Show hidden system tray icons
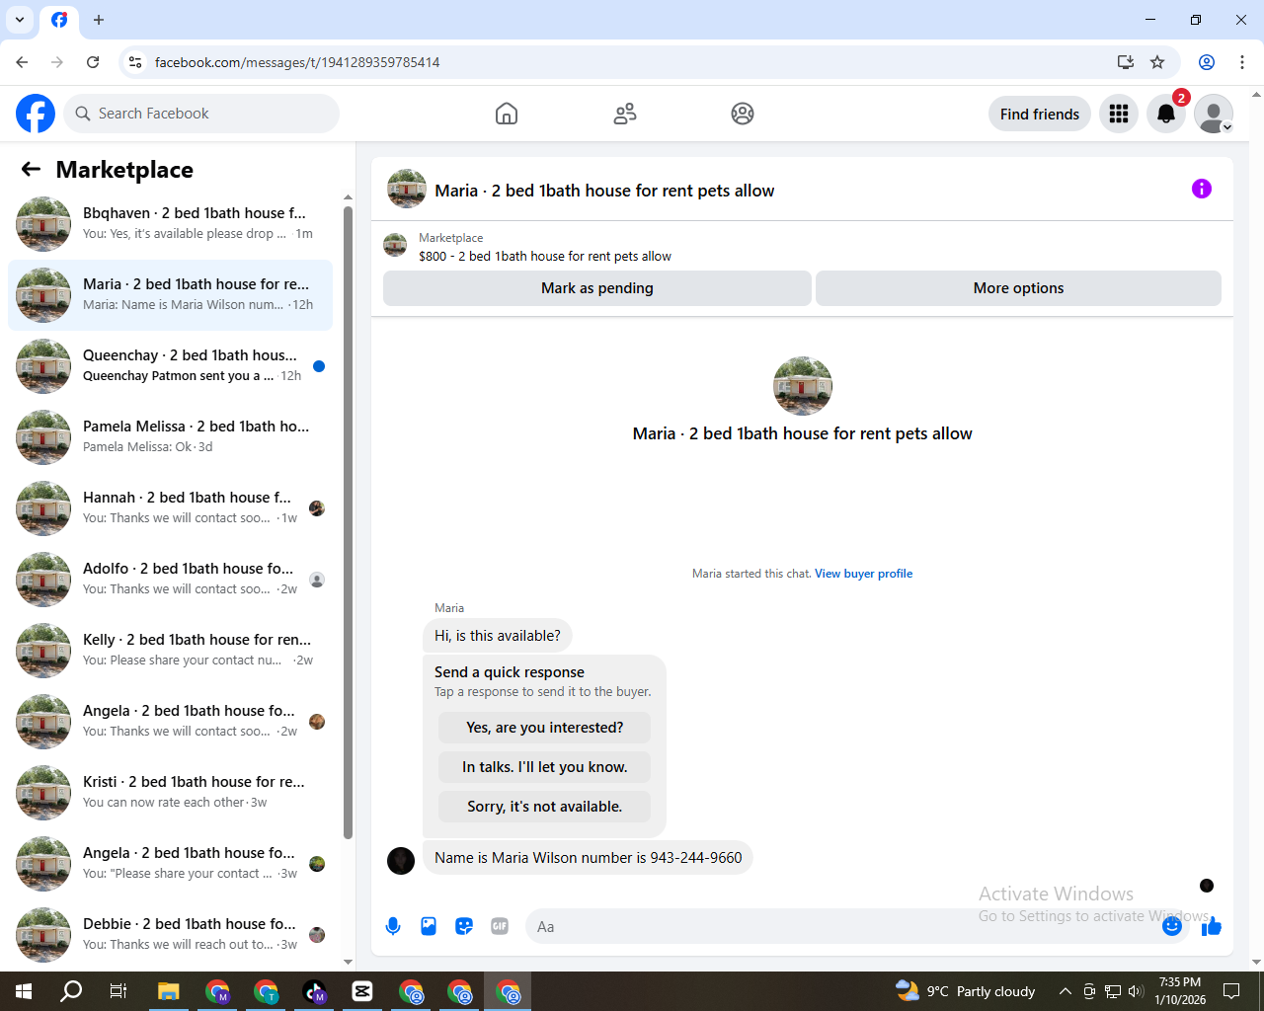 point(1065,991)
